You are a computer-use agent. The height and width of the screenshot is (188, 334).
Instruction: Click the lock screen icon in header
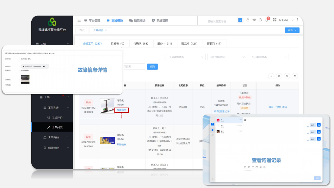[248, 20]
